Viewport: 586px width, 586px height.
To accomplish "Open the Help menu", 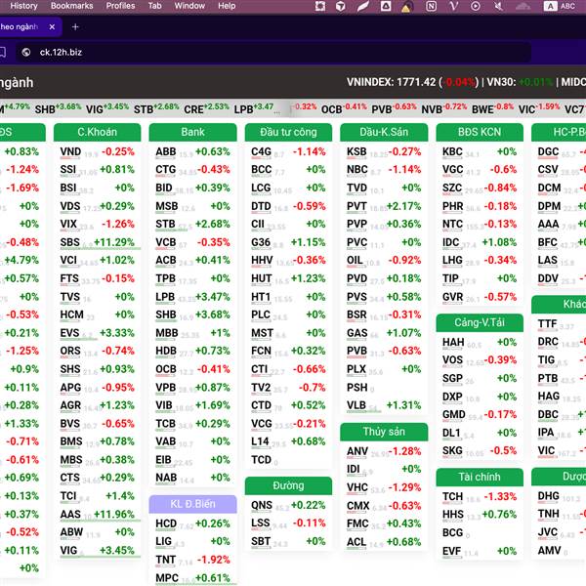I will (x=227, y=6).
